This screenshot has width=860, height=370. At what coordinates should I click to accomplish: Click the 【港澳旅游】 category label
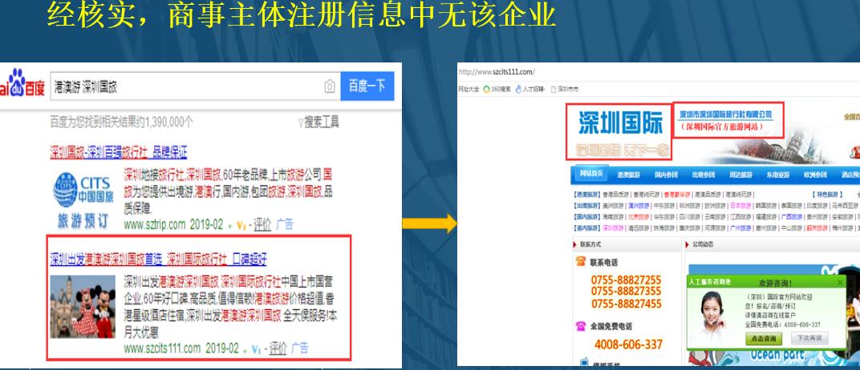click(x=586, y=195)
